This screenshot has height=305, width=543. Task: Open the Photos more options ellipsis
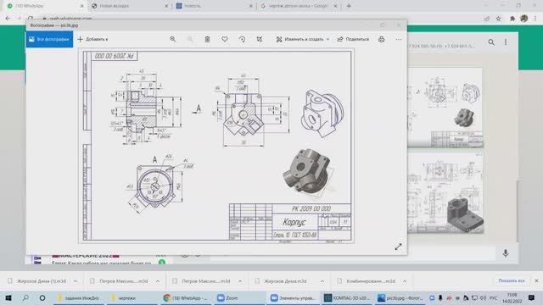coord(399,40)
